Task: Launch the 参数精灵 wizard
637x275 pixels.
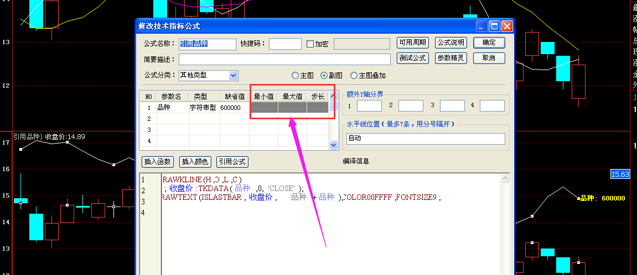Action: coord(451,58)
